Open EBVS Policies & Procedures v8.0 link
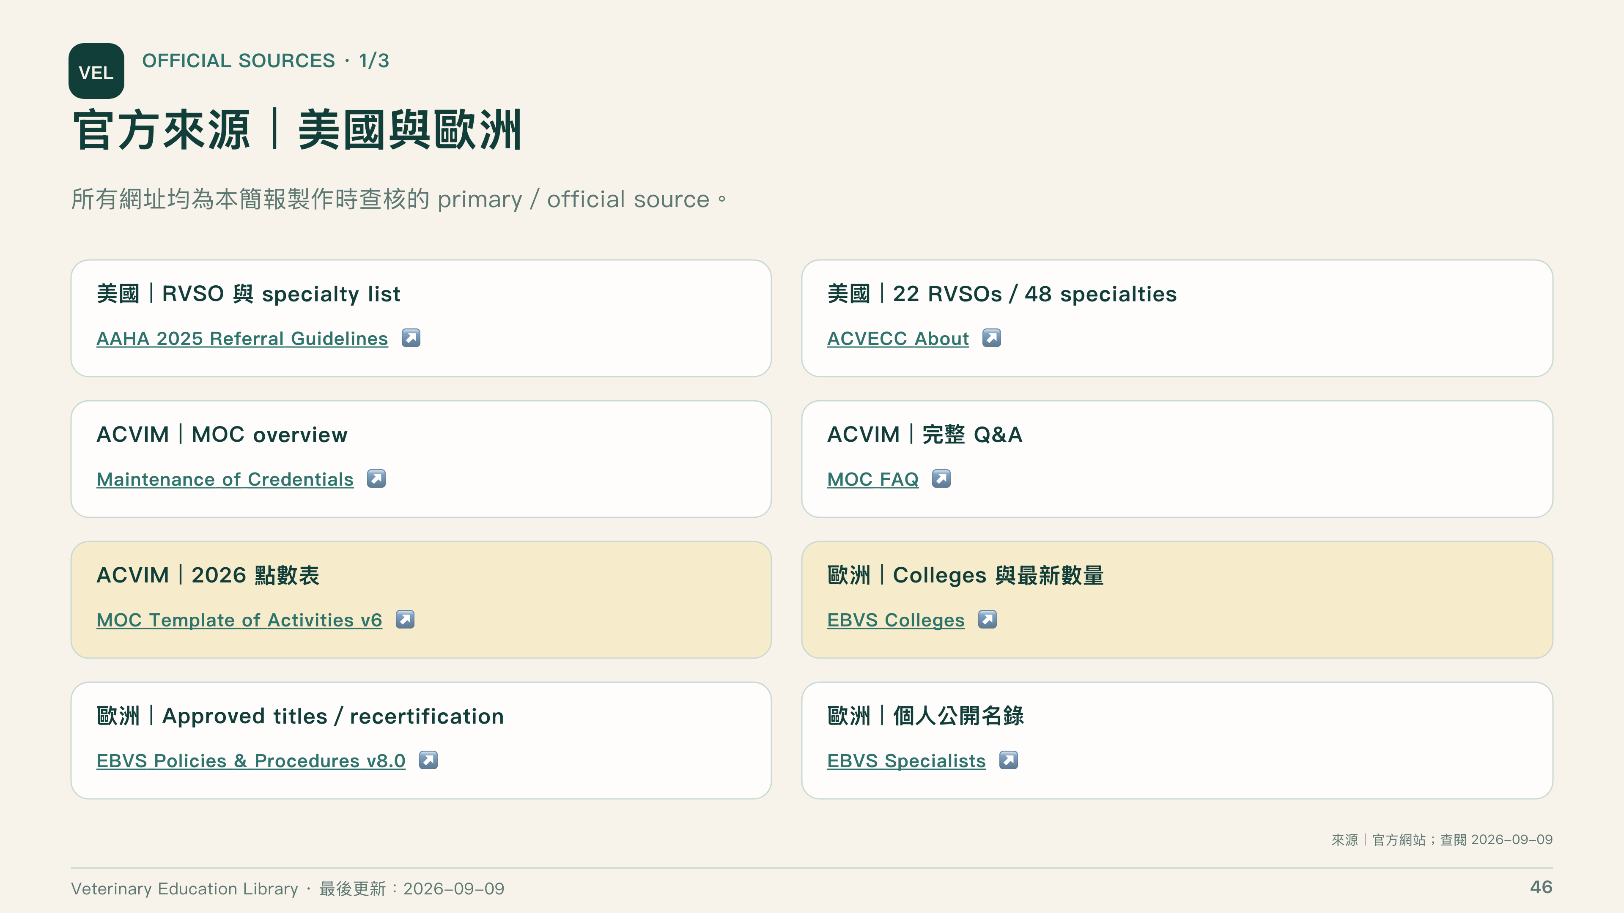Image resolution: width=1624 pixels, height=913 pixels. click(x=251, y=760)
